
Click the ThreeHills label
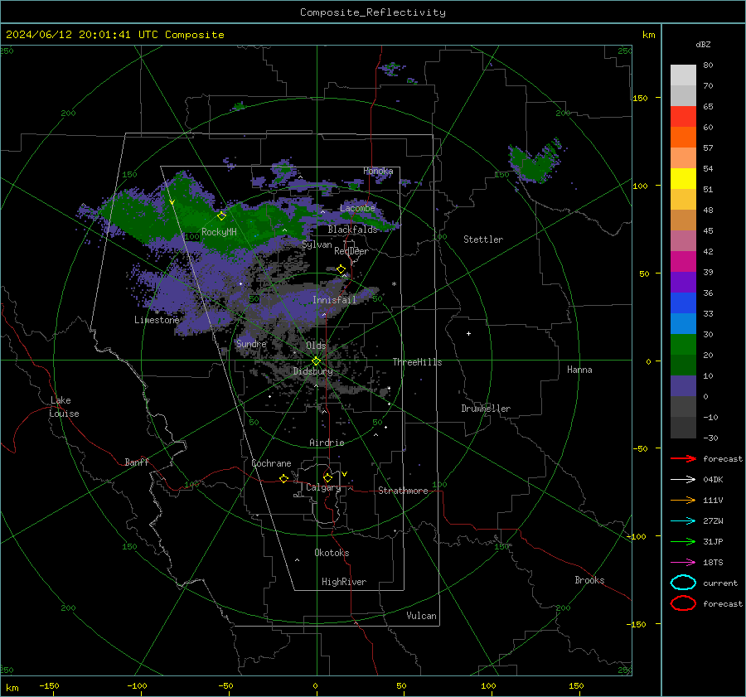417,362
